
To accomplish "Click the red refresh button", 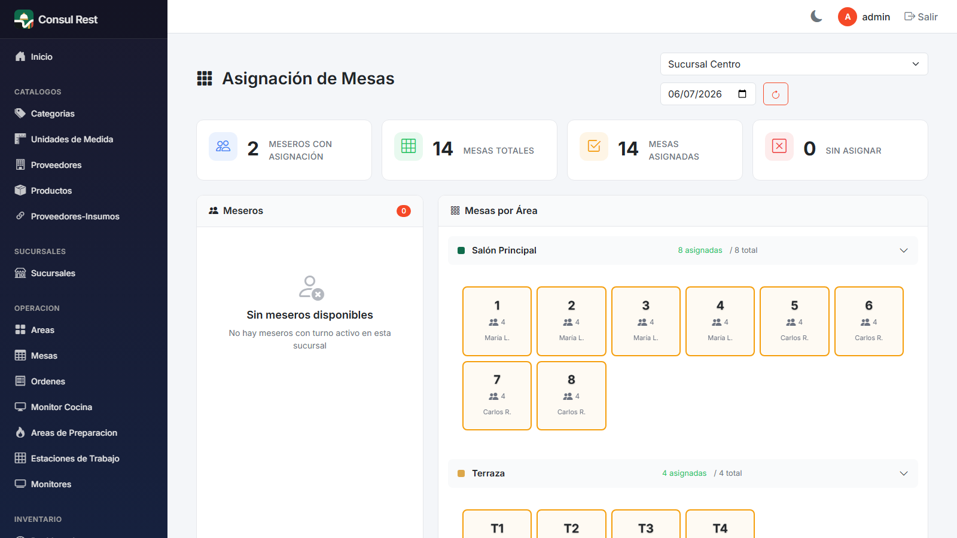I will click(x=776, y=94).
